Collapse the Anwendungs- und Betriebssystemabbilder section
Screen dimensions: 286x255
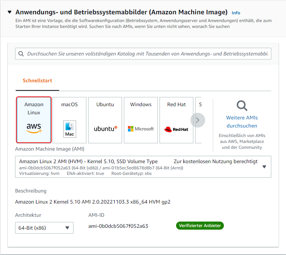(x=10, y=12)
